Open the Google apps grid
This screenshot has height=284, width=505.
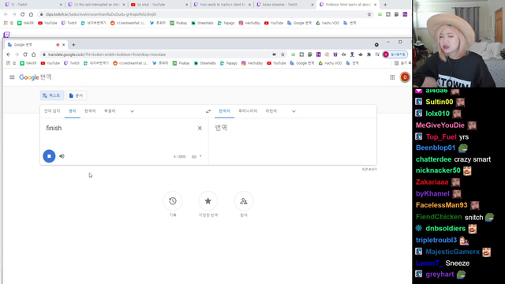pyautogui.click(x=392, y=77)
